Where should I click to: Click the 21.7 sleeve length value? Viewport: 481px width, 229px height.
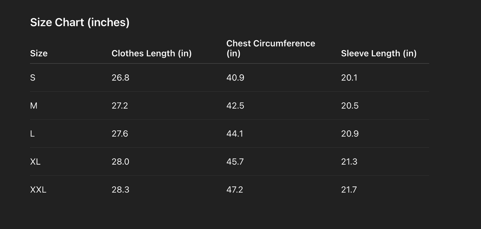click(349, 190)
